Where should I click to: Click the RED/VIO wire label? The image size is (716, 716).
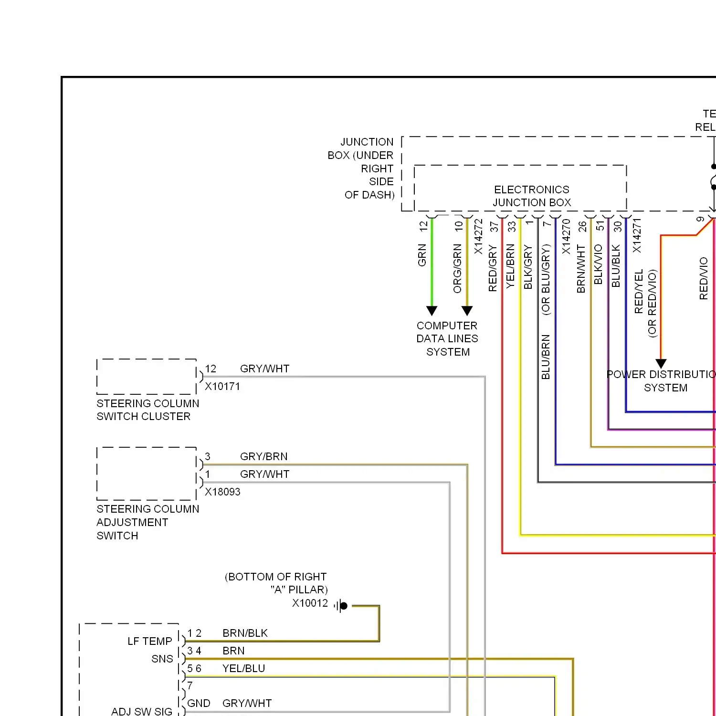704,279
